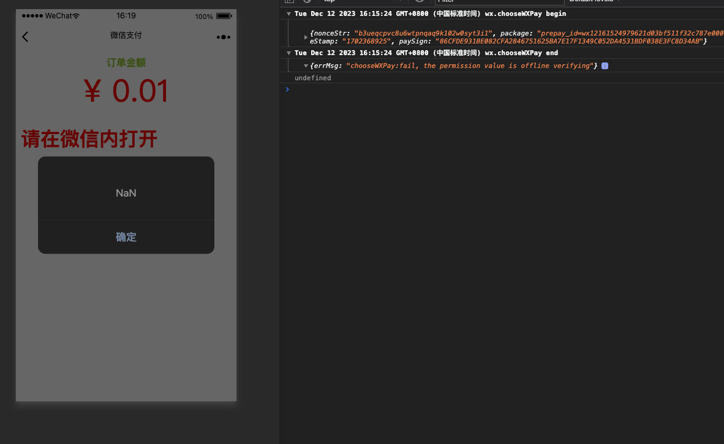Click the 请在微信内打开 warning text

[x=89, y=139]
